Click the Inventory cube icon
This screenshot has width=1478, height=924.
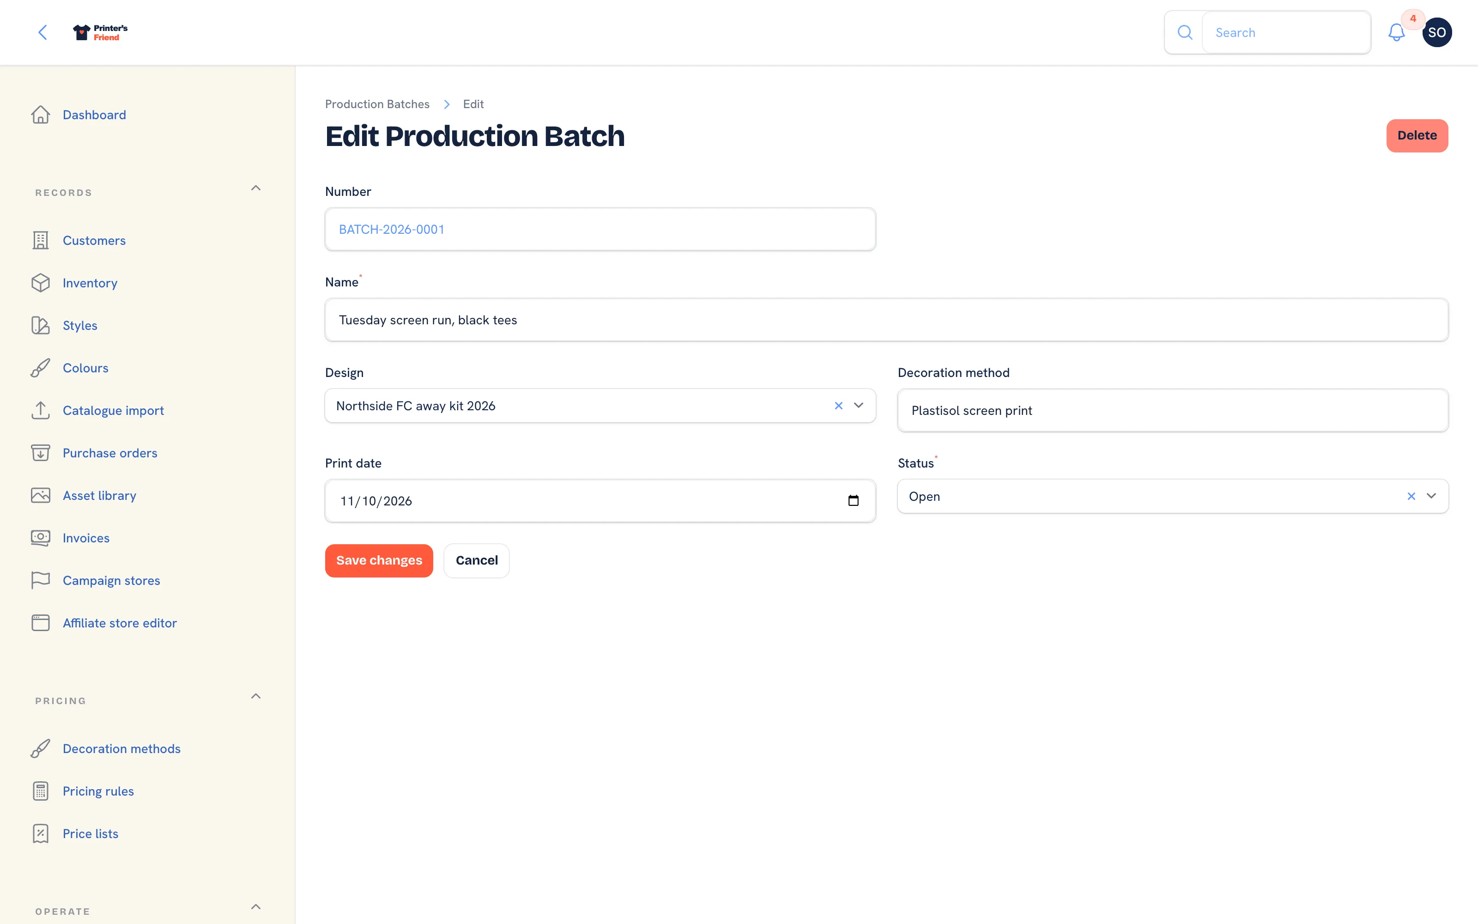click(x=41, y=283)
